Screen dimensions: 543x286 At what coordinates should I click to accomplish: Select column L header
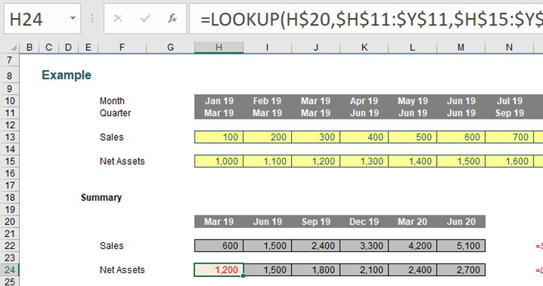click(x=413, y=47)
